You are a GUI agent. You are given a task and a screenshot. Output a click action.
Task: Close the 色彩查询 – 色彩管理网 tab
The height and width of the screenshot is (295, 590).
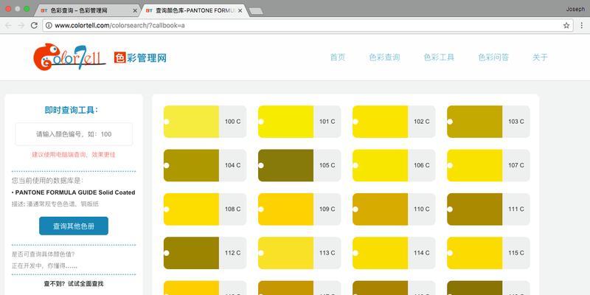pyautogui.click(x=135, y=10)
